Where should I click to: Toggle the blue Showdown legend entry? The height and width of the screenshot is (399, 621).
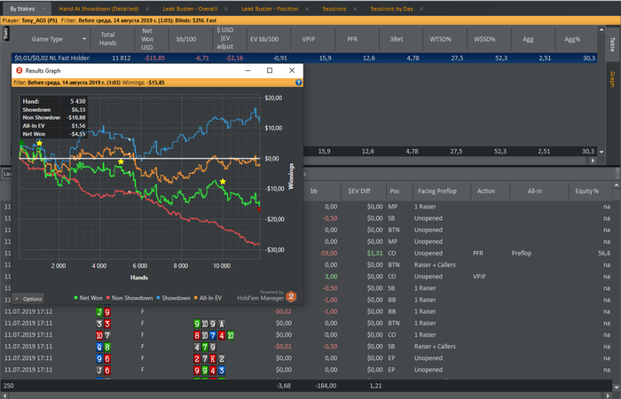pyautogui.click(x=174, y=298)
